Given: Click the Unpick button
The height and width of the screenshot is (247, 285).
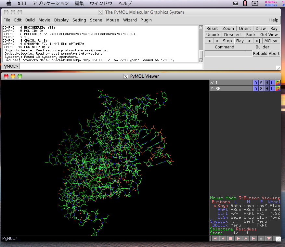Looking at the screenshot, I should 213,35.
